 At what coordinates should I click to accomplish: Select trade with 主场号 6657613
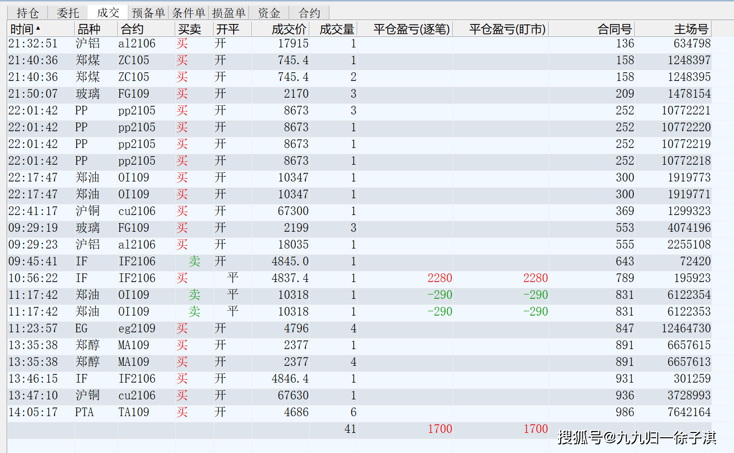tap(360, 362)
